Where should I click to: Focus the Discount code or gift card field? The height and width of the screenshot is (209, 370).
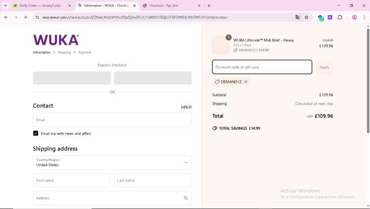[262, 67]
